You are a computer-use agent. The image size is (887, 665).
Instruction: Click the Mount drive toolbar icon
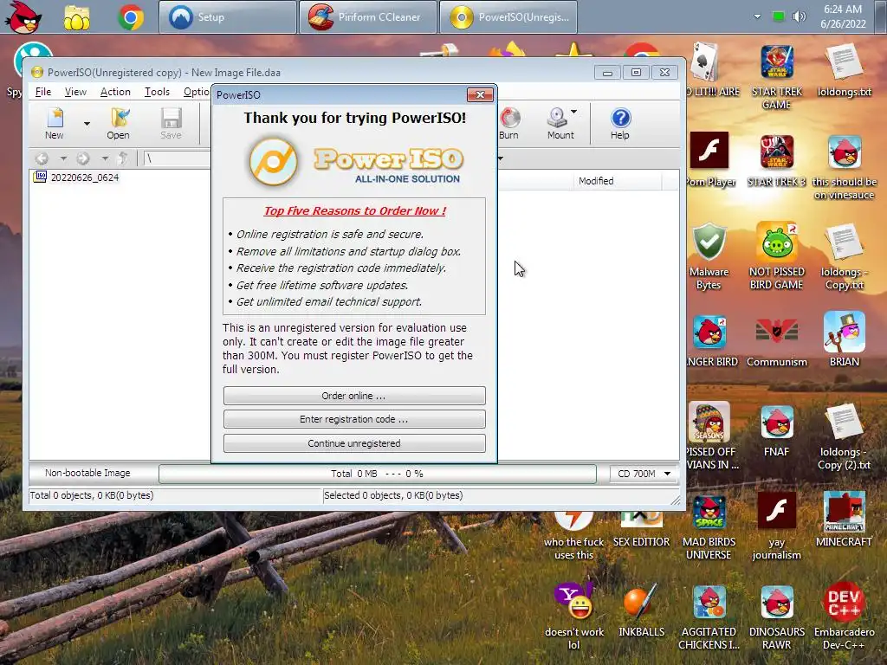tap(560, 123)
